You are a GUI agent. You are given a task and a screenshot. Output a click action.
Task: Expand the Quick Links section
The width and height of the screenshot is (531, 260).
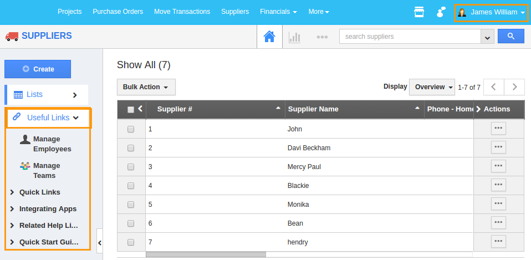39,192
